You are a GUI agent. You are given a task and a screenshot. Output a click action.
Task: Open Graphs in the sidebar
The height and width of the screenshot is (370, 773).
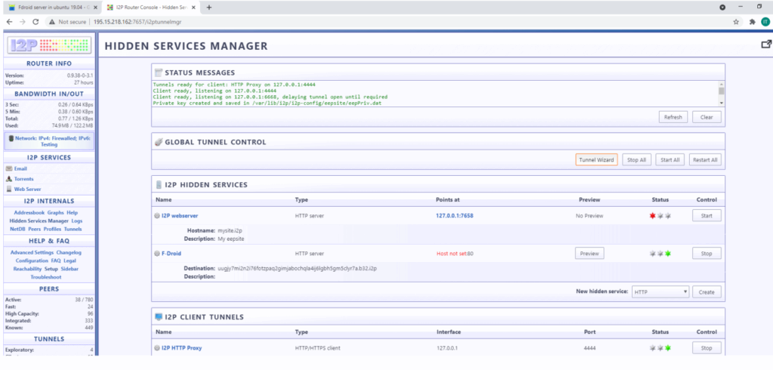(56, 213)
